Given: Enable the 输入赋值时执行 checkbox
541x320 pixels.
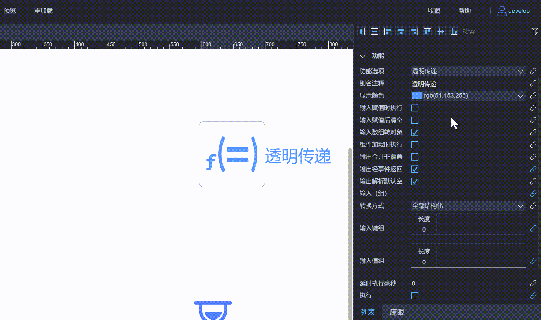Looking at the screenshot, I should (415, 108).
